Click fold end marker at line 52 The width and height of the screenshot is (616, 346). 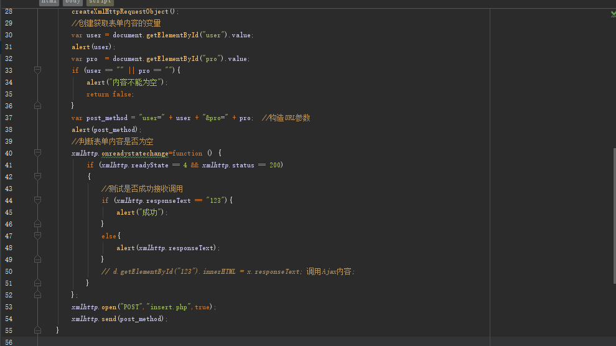pos(38,294)
